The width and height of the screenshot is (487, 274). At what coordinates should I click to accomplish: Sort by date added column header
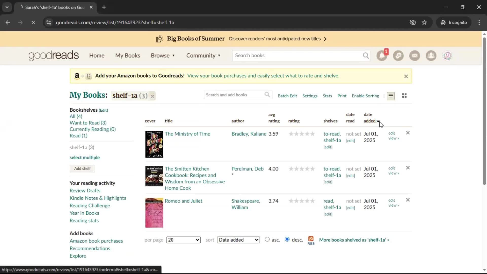(x=371, y=118)
